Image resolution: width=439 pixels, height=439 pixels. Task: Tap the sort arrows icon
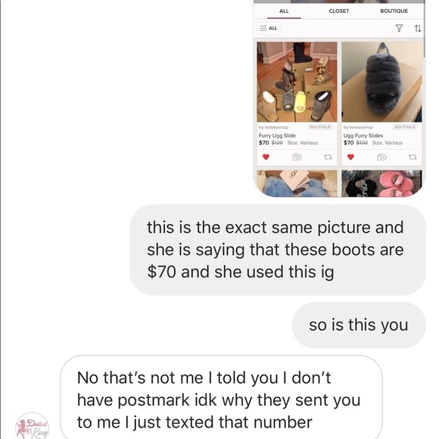pos(418,28)
